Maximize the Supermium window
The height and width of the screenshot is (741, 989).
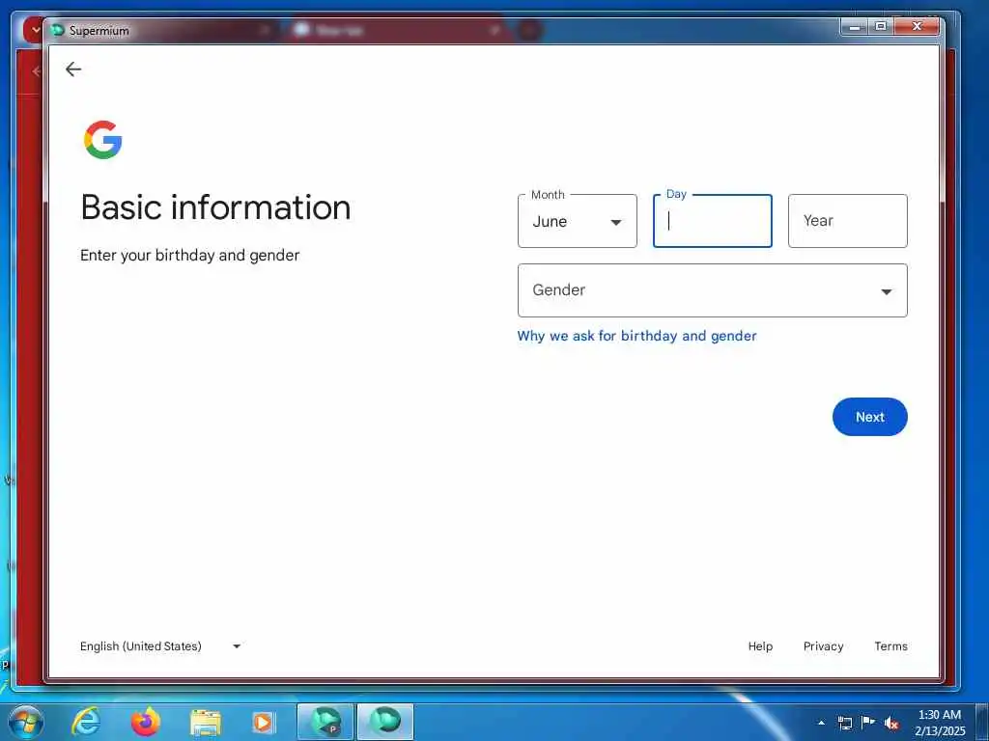881,26
